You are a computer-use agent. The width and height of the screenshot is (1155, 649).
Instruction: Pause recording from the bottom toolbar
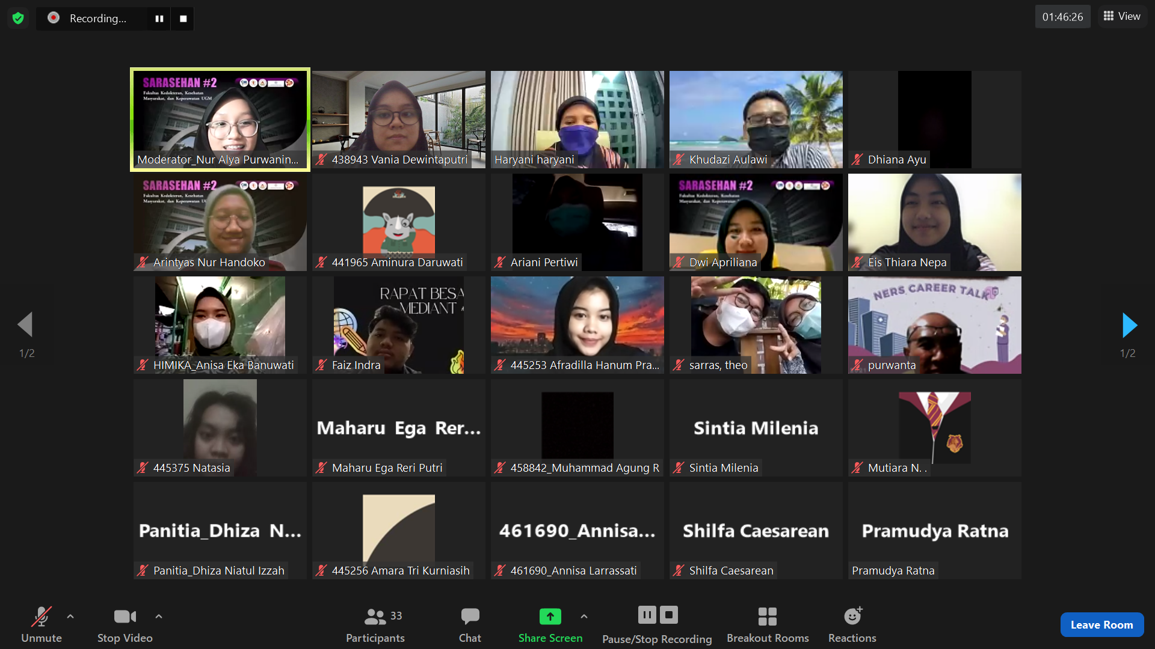point(647,615)
